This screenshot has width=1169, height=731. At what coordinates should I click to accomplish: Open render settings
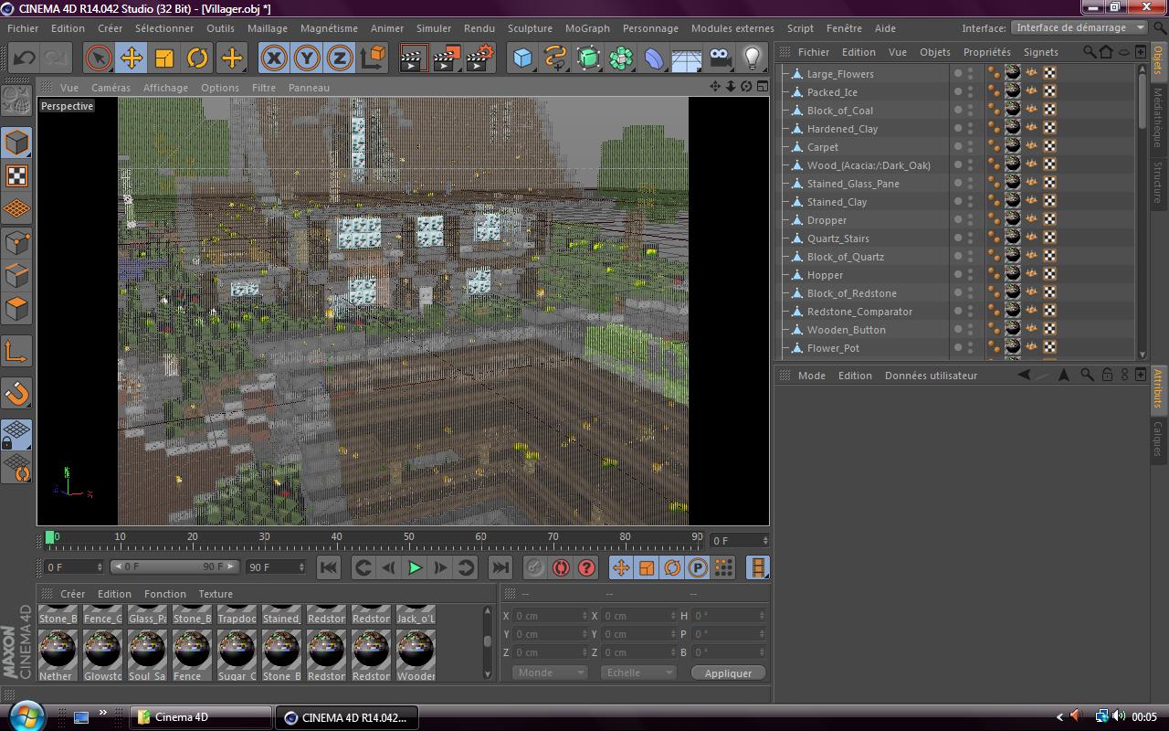(x=480, y=58)
